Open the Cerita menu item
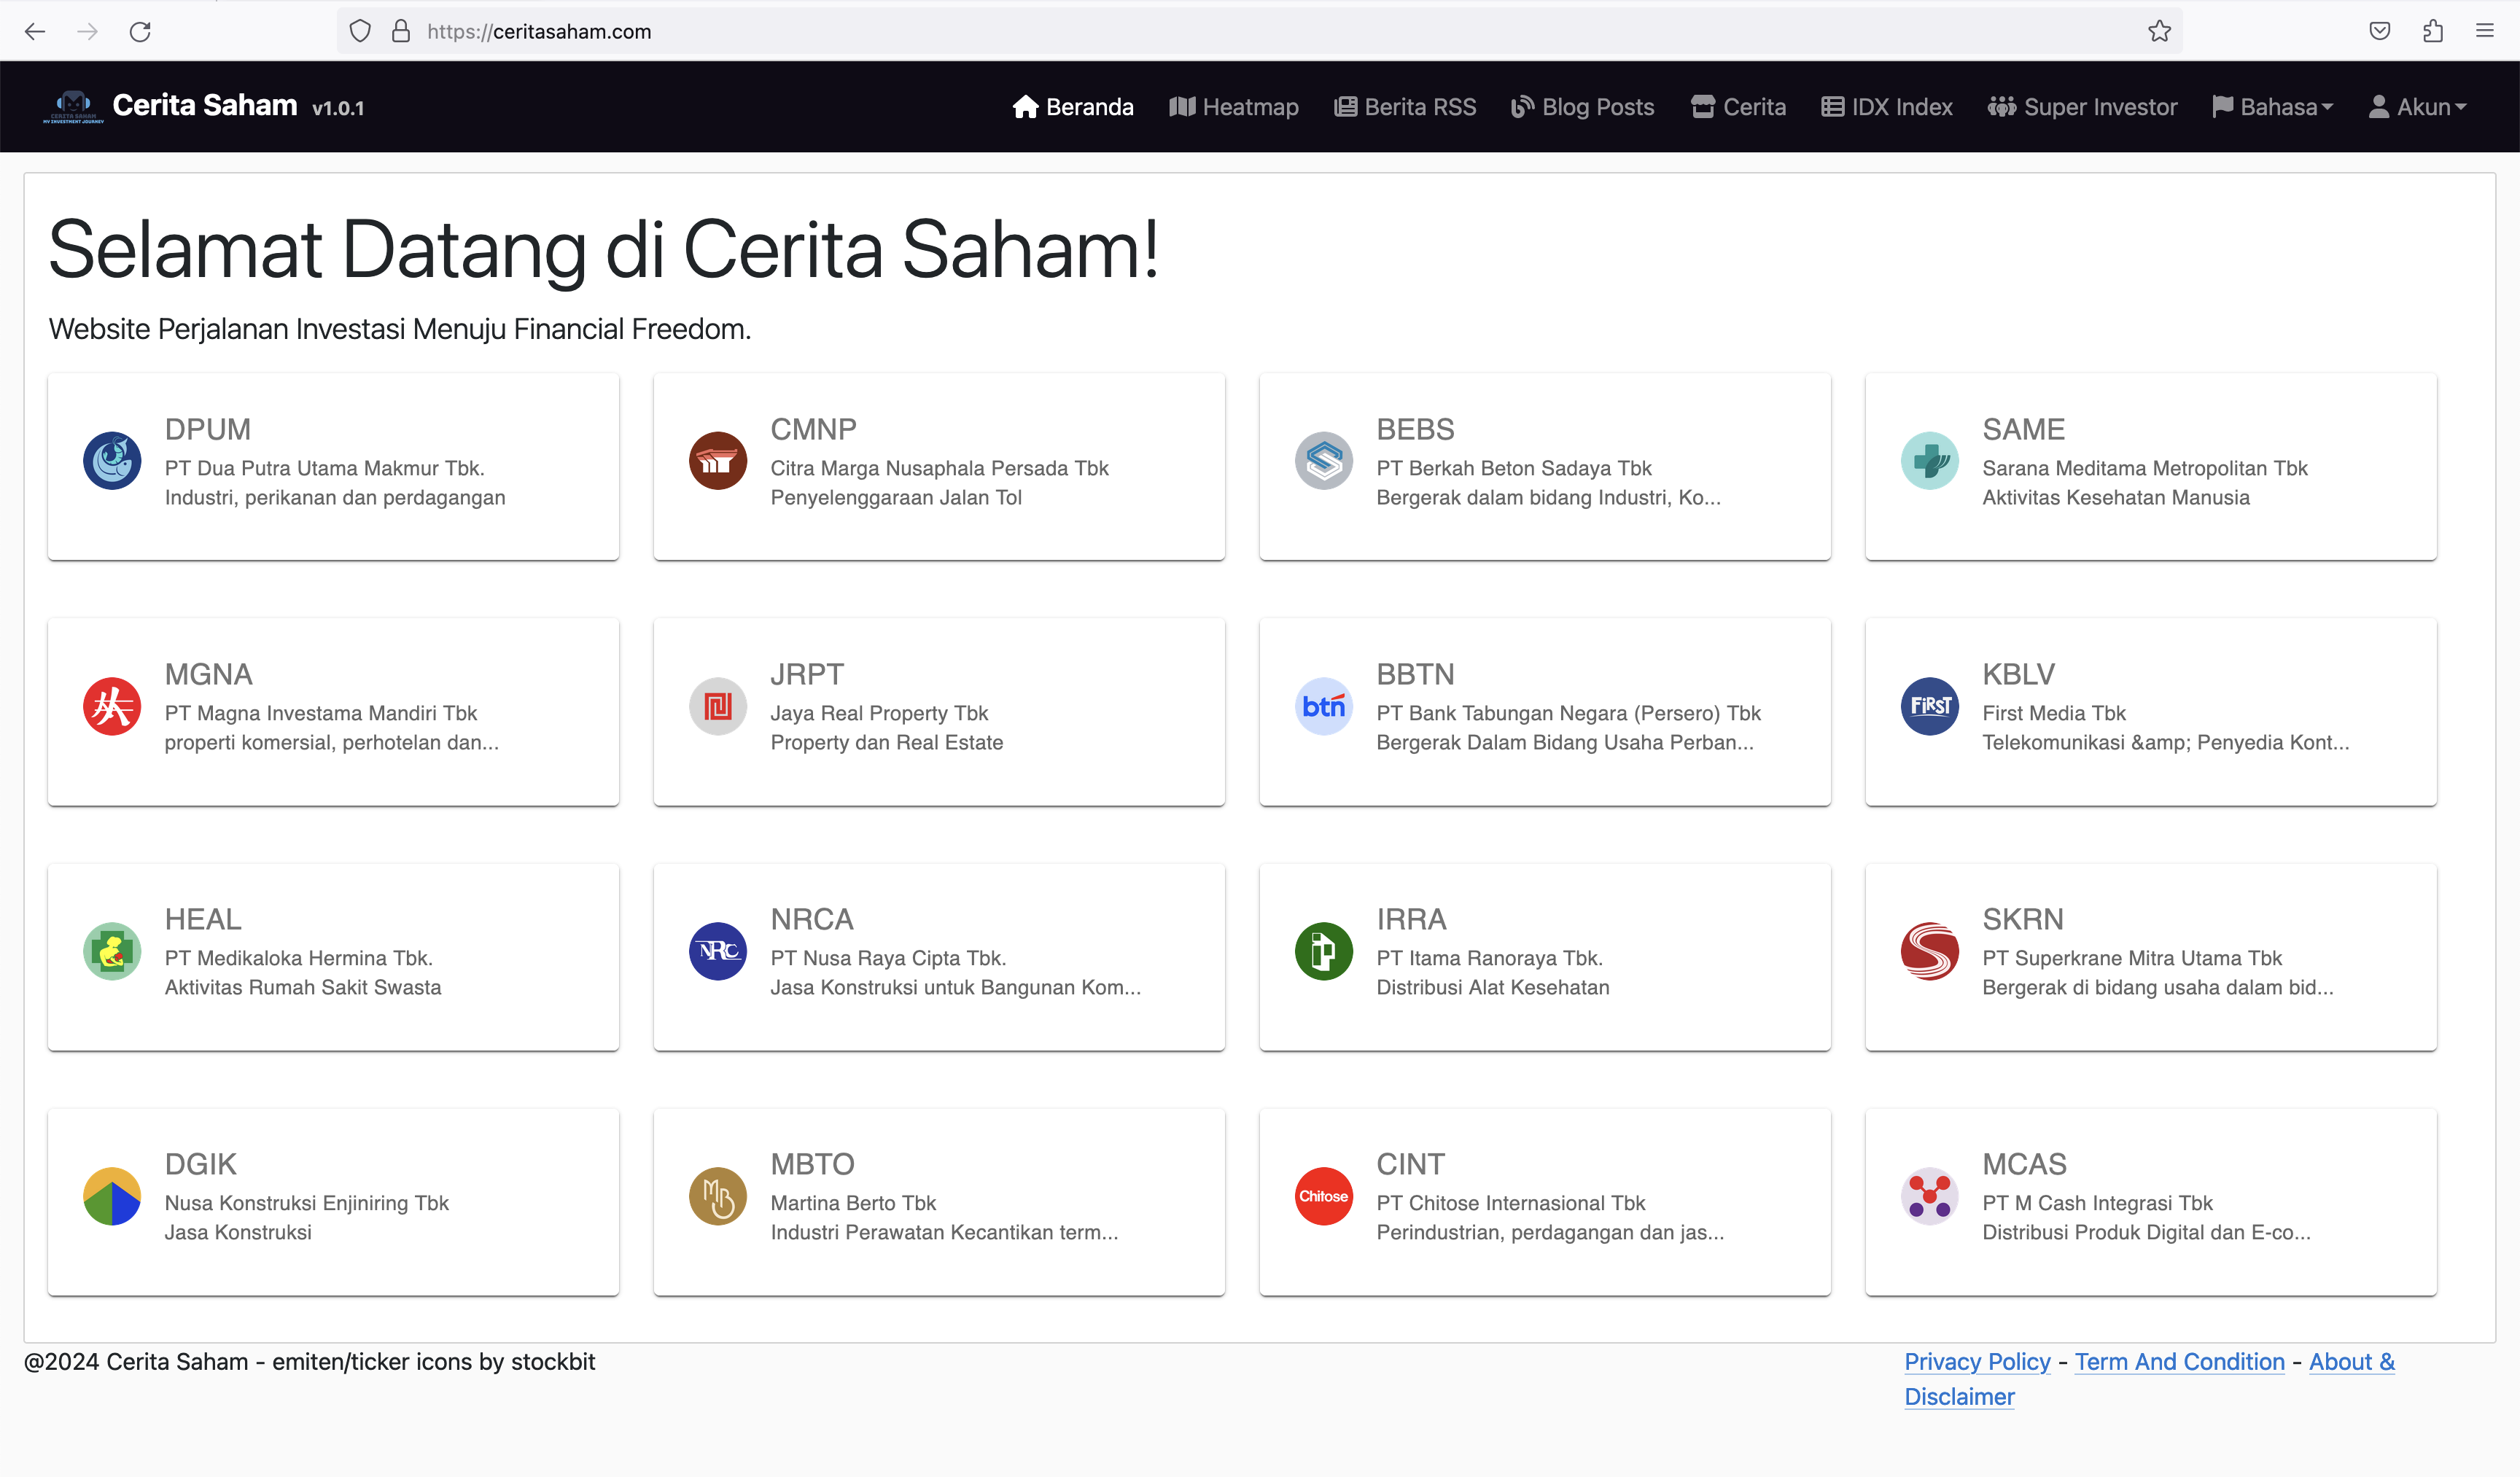2520x1477 pixels. 1738,107
